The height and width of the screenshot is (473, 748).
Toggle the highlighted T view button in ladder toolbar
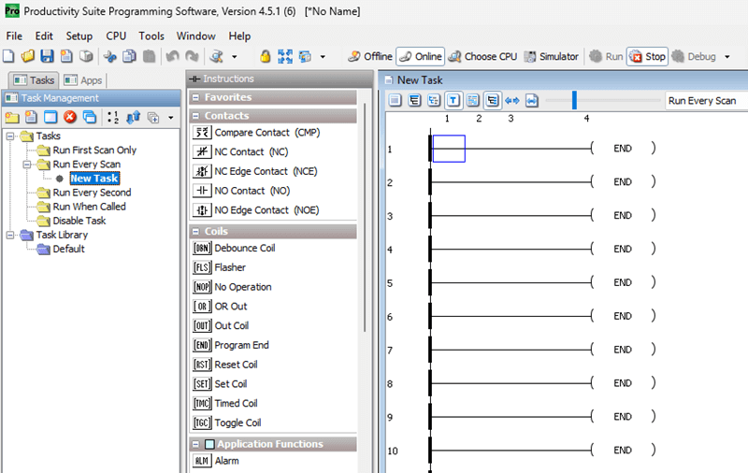(x=453, y=101)
